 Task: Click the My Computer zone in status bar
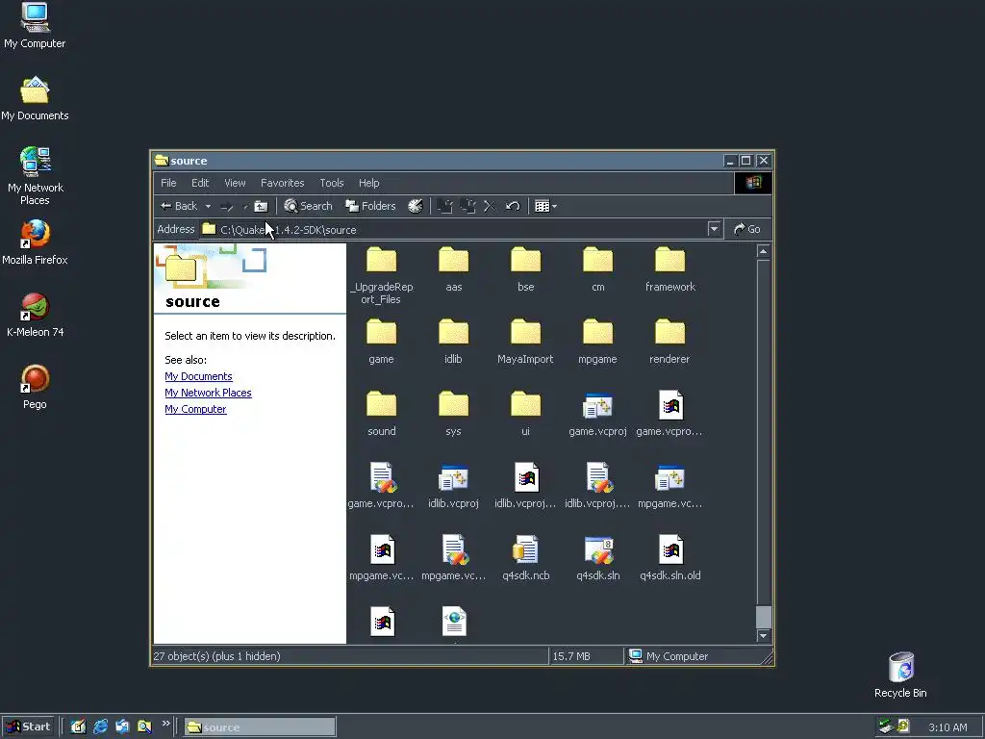[x=669, y=656]
